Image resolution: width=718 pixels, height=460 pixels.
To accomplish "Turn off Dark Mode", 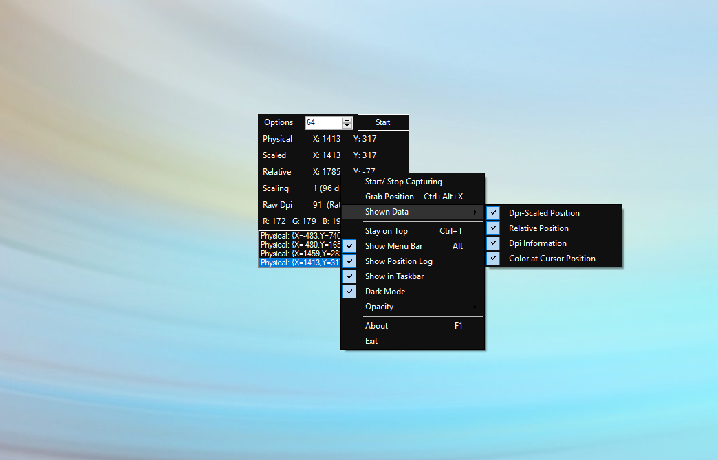I will pyautogui.click(x=384, y=291).
